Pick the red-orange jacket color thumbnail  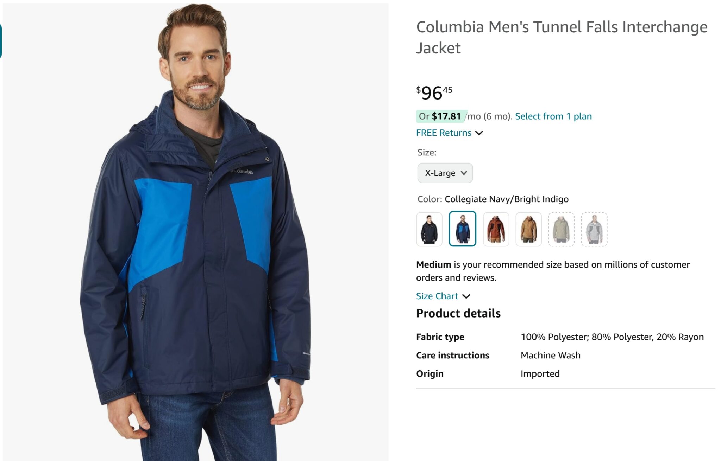click(496, 229)
